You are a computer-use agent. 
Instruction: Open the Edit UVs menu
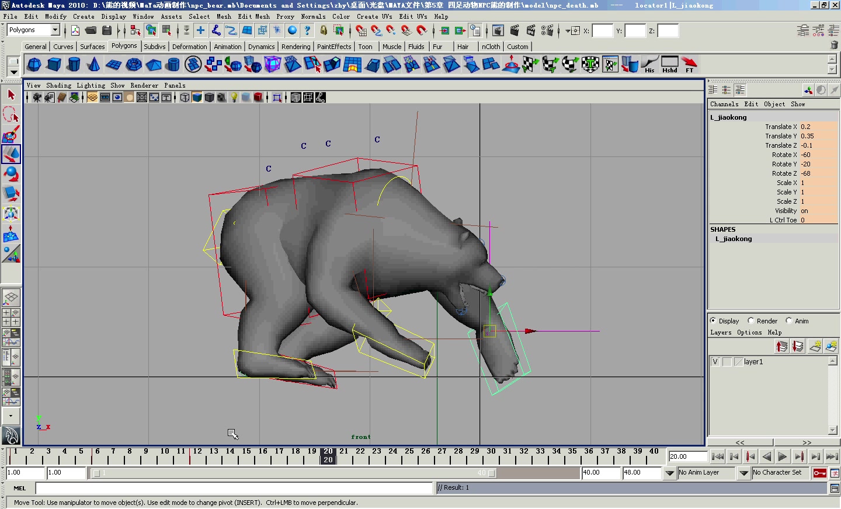pyautogui.click(x=413, y=16)
